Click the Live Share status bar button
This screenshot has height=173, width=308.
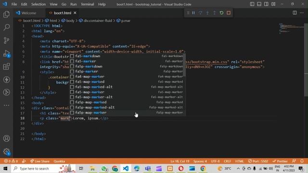point(40,161)
